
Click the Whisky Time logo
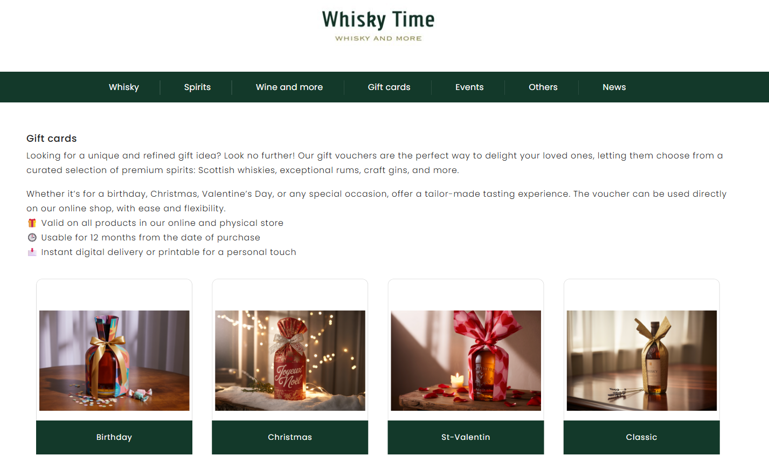click(378, 25)
